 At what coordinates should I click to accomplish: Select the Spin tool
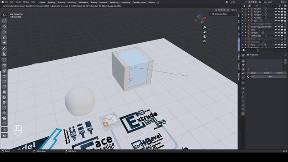(x=4, y=97)
